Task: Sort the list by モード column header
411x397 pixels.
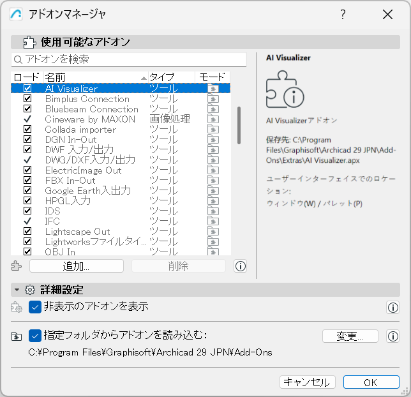Action: click(x=213, y=77)
